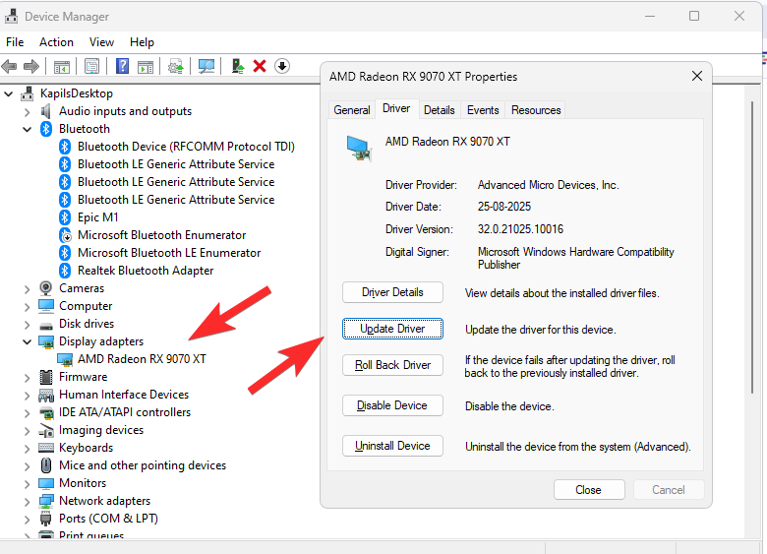Show or hide the console tree icon
Viewport: 767px width, 554px height.
(x=62, y=67)
